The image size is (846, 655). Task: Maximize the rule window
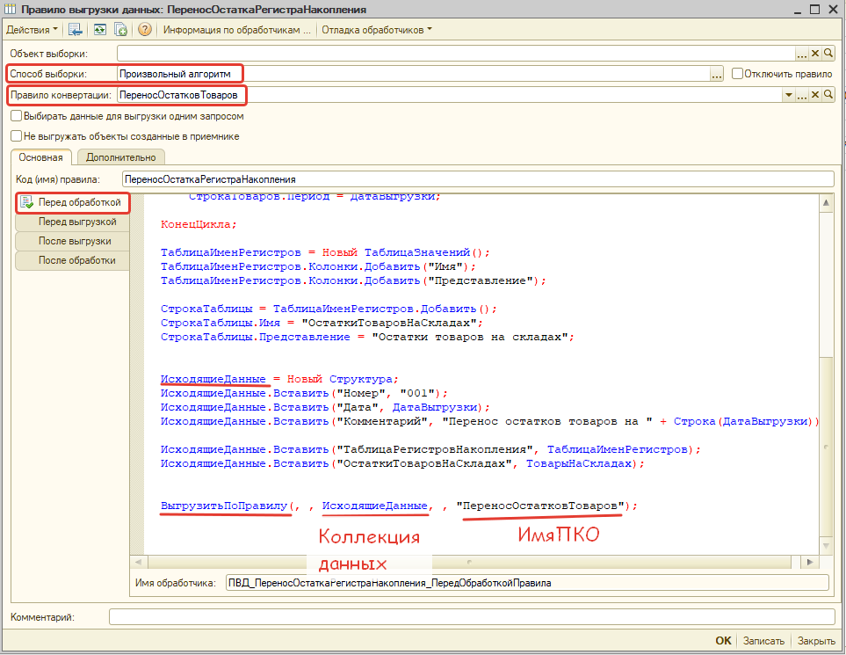coord(814,9)
